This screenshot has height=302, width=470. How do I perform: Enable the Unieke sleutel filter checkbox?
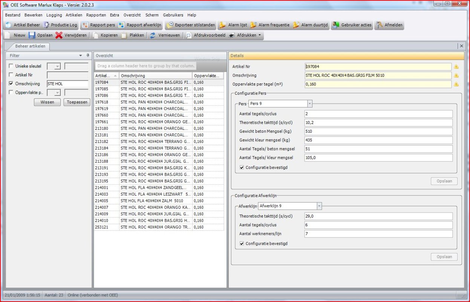point(11,66)
